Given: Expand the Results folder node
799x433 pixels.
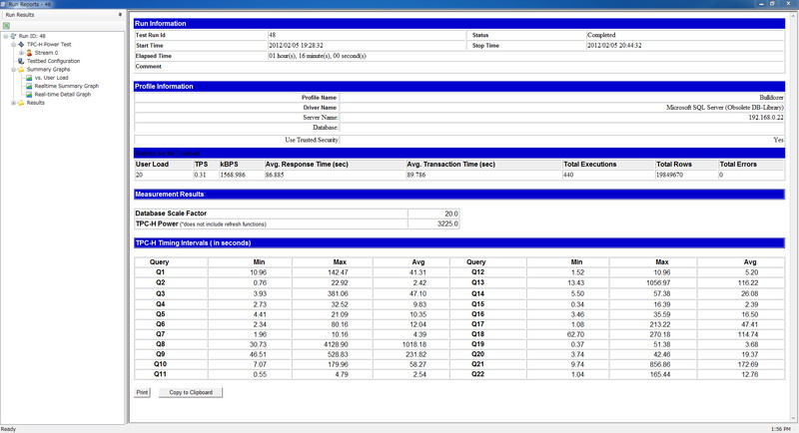Looking at the screenshot, I should (14, 103).
